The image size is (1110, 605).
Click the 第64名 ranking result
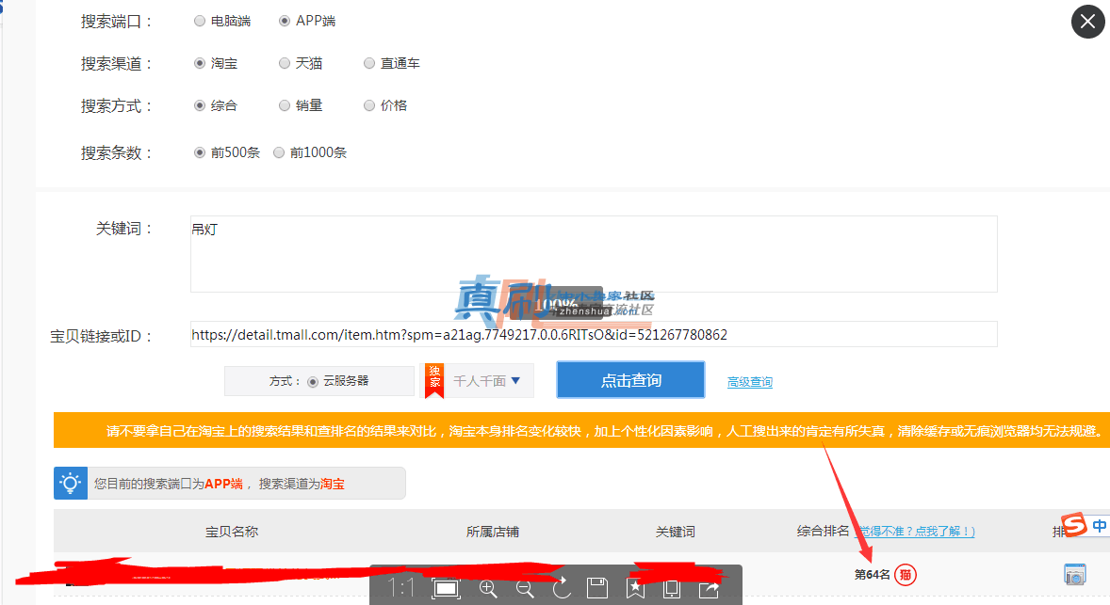pos(873,575)
